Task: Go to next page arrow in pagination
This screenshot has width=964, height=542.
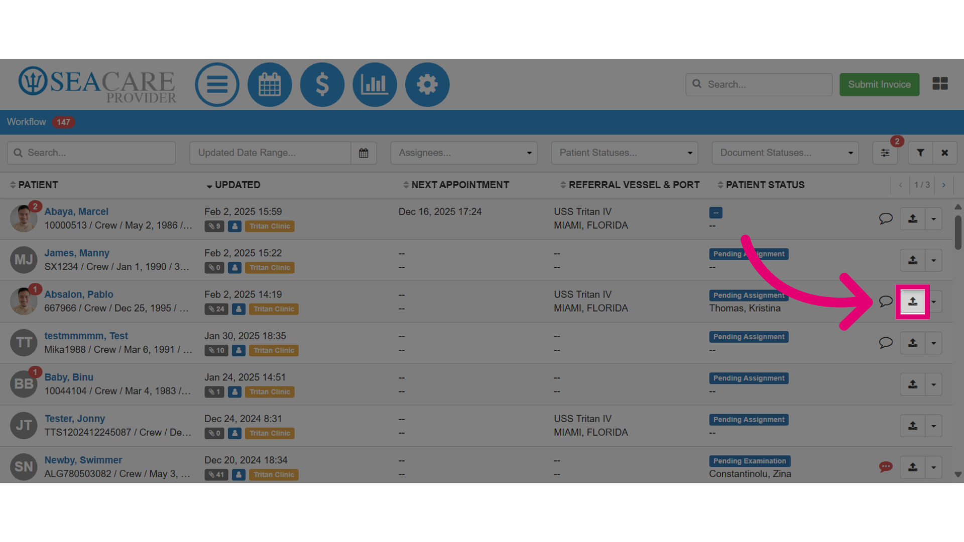Action: pos(944,185)
